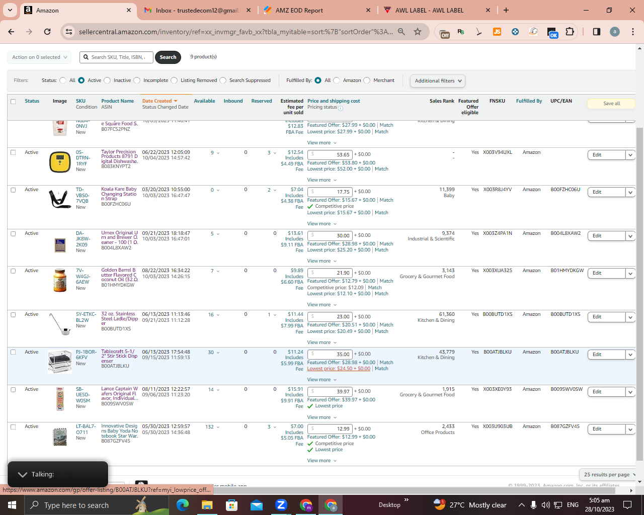Expand available quantity for Tablecraft row showing 30
This screenshot has height=515, width=644.
(214, 353)
